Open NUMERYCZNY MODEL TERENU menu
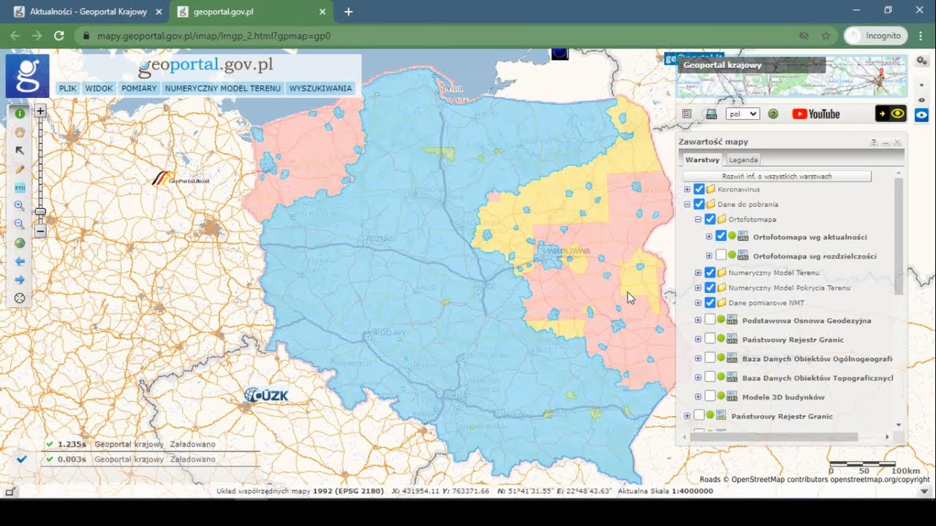This screenshot has height=526, width=936. 223,88
